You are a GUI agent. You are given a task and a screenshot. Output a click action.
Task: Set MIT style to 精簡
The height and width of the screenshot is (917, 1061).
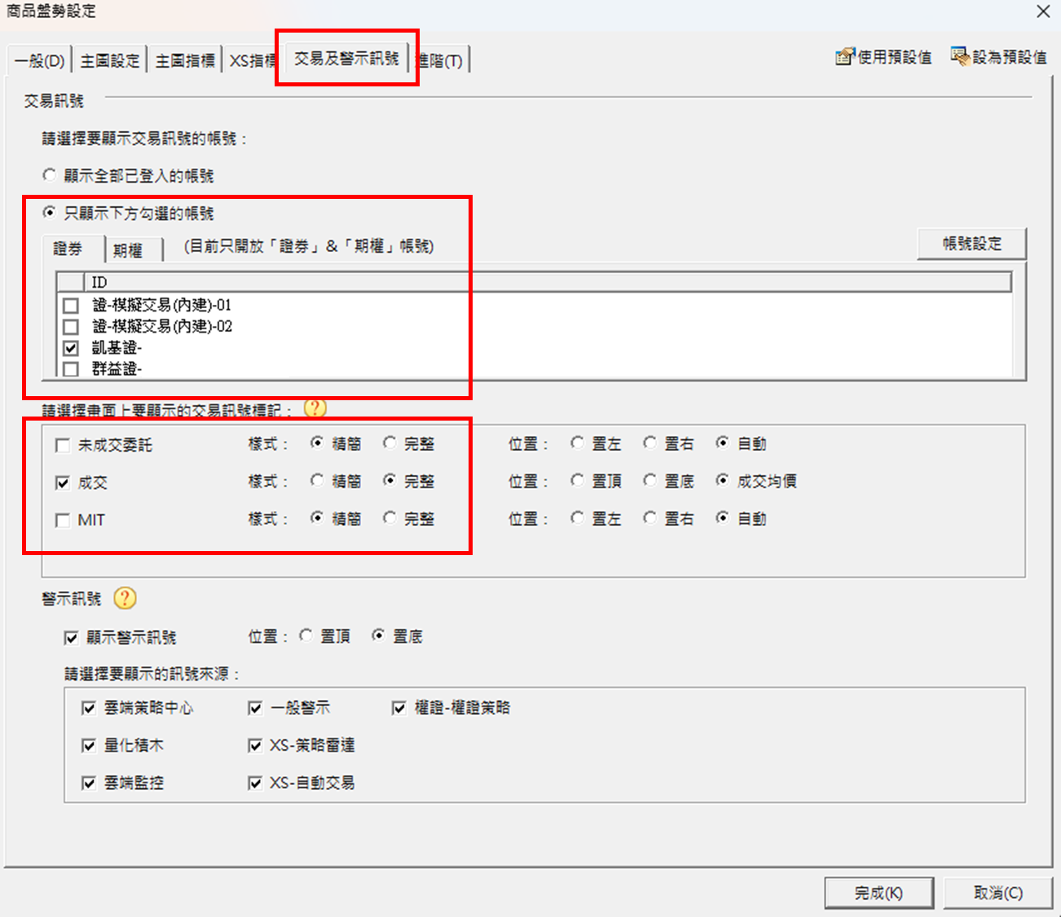(317, 518)
